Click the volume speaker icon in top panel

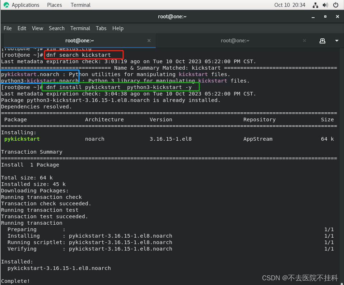(x=325, y=5)
